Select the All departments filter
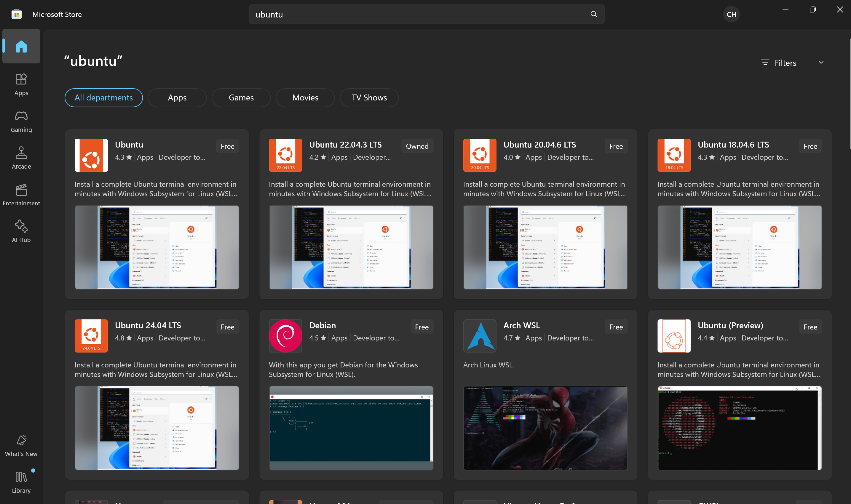Image resolution: width=851 pixels, height=504 pixels. point(104,98)
